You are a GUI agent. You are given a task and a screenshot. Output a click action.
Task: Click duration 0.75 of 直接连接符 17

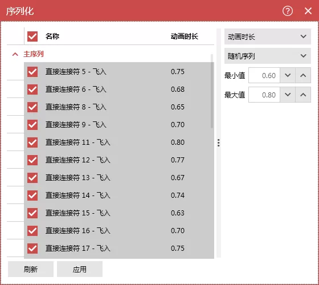pos(178,249)
